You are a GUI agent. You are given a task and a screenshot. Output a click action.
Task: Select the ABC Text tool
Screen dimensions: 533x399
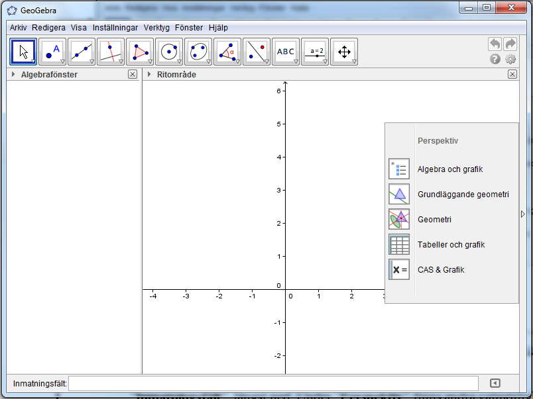pos(286,52)
